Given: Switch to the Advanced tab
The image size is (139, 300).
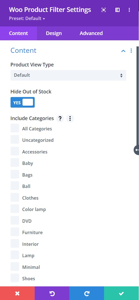Looking at the screenshot, I should tap(91, 33).
